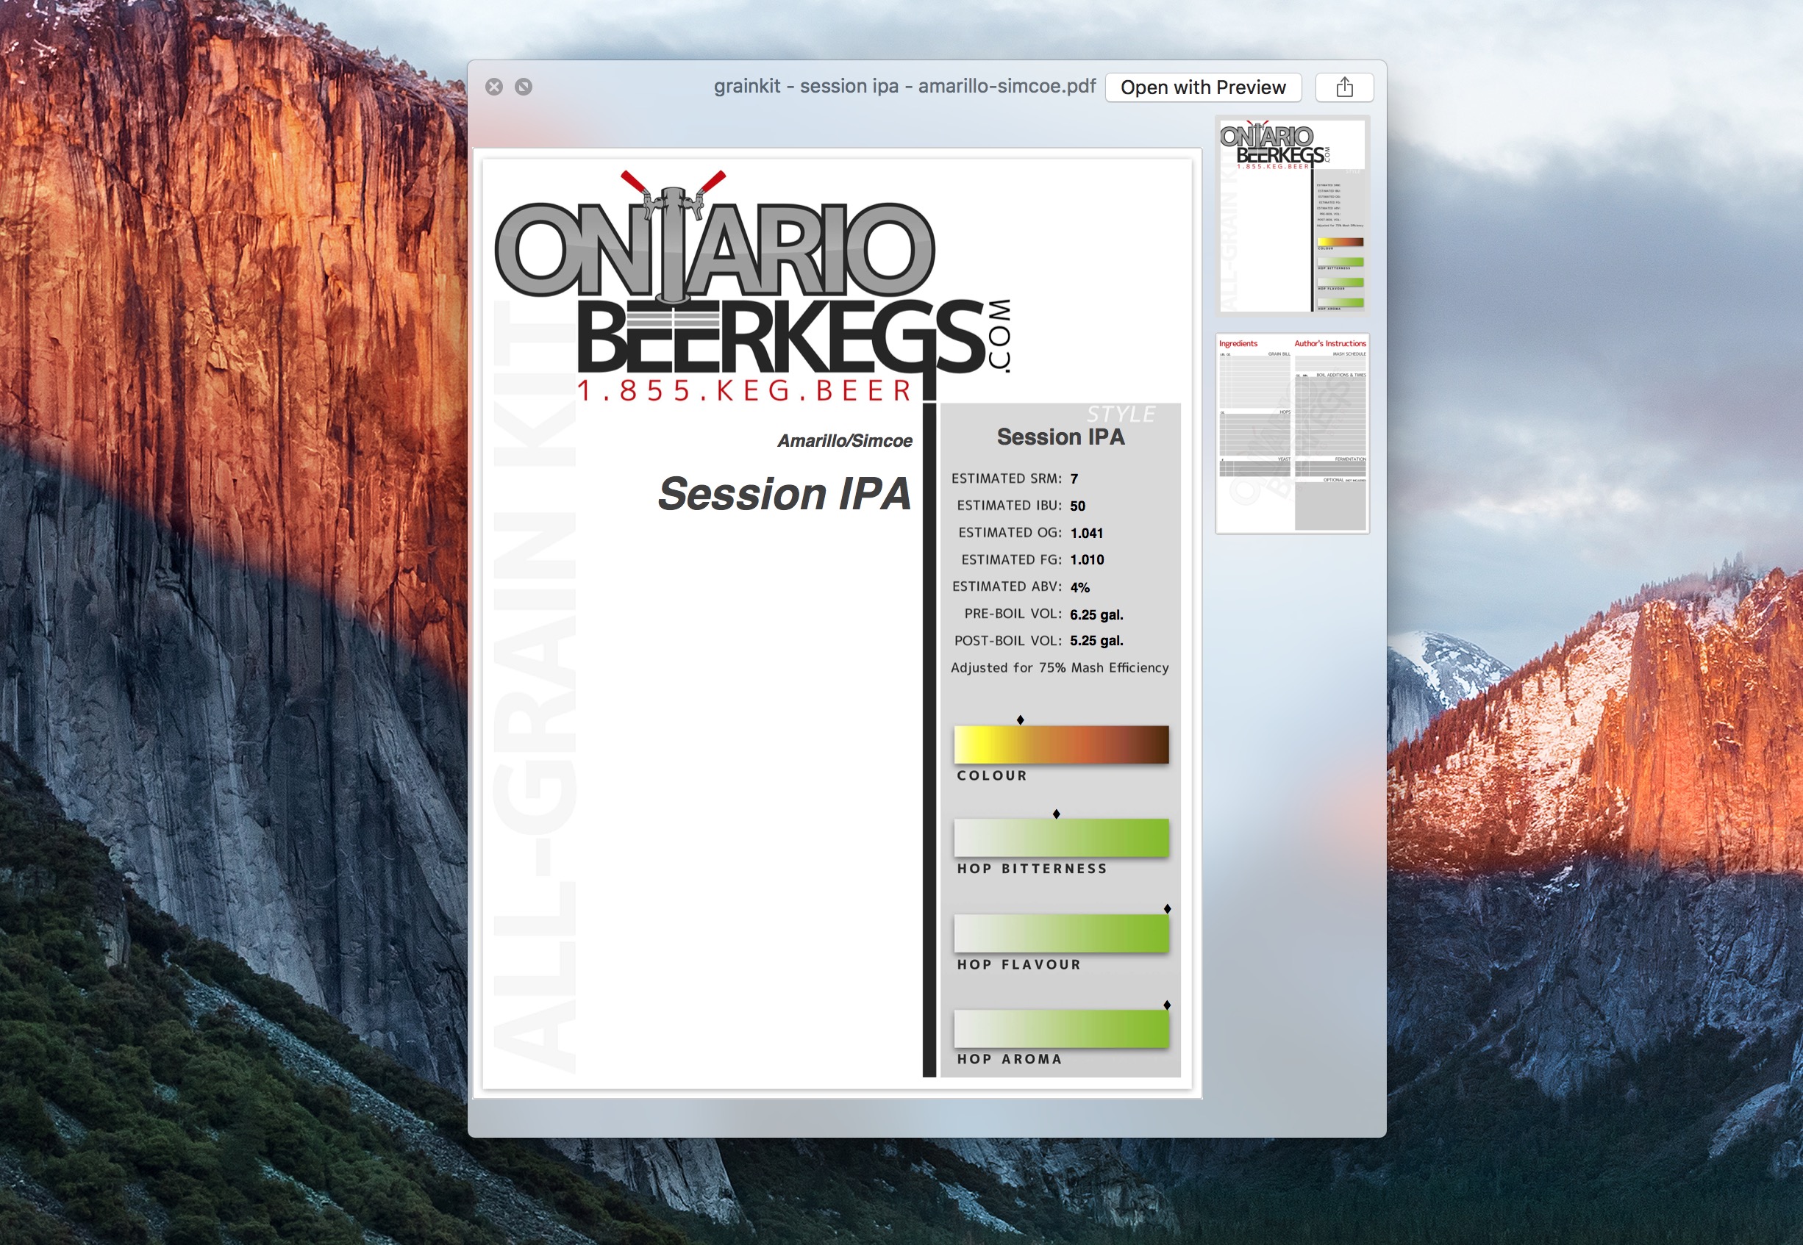Click the Ontario Beer Kegs logo
The height and width of the screenshot is (1245, 1803).
click(x=753, y=284)
